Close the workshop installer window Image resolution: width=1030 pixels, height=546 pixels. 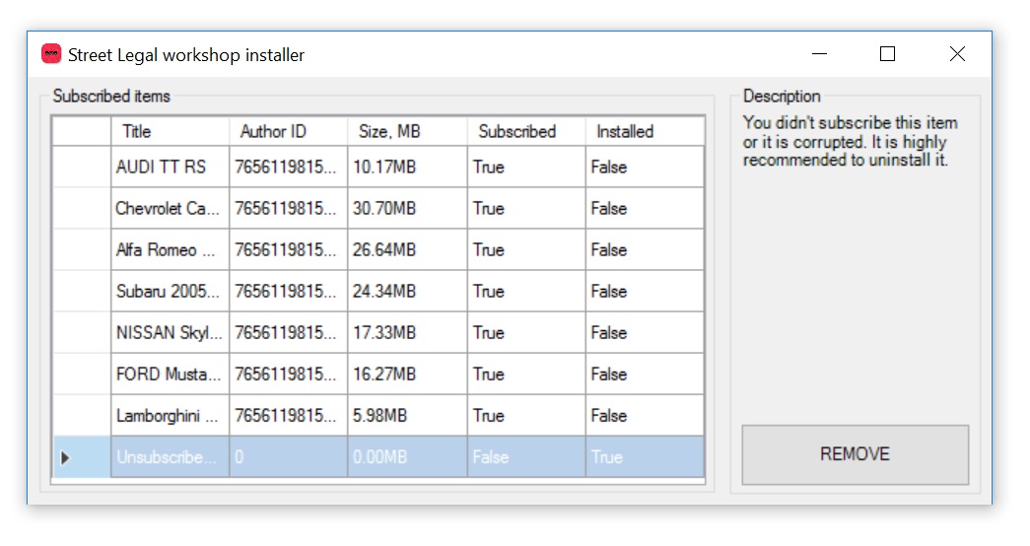(x=957, y=54)
